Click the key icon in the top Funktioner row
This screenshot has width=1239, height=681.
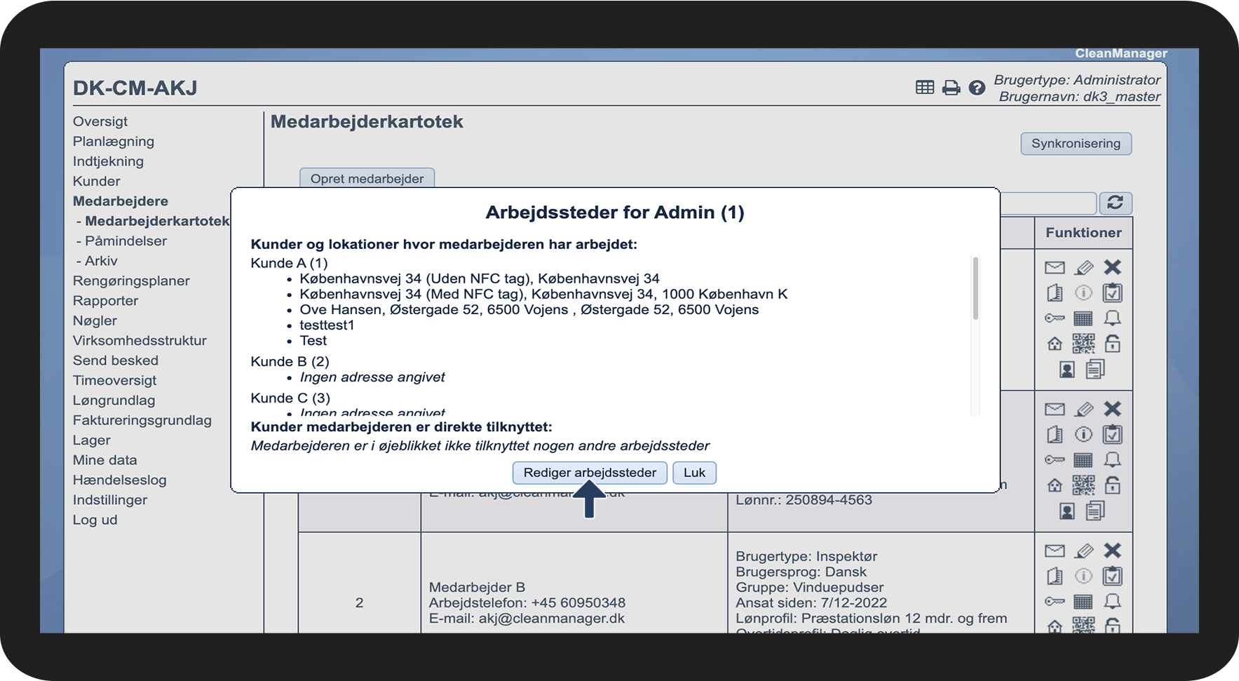1055,318
